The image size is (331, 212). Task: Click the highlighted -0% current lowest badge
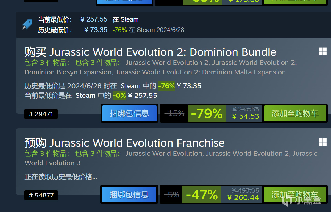[119, 96]
